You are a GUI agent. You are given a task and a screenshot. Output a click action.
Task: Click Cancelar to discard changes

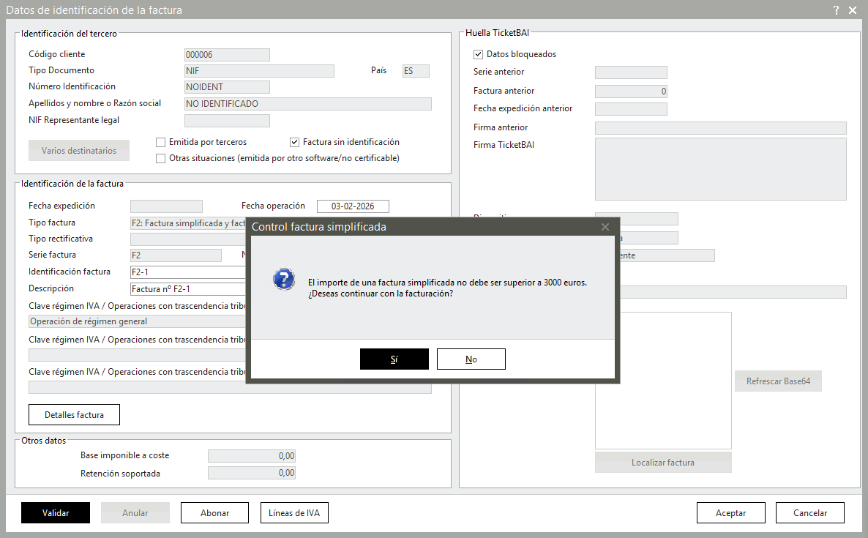pos(809,513)
